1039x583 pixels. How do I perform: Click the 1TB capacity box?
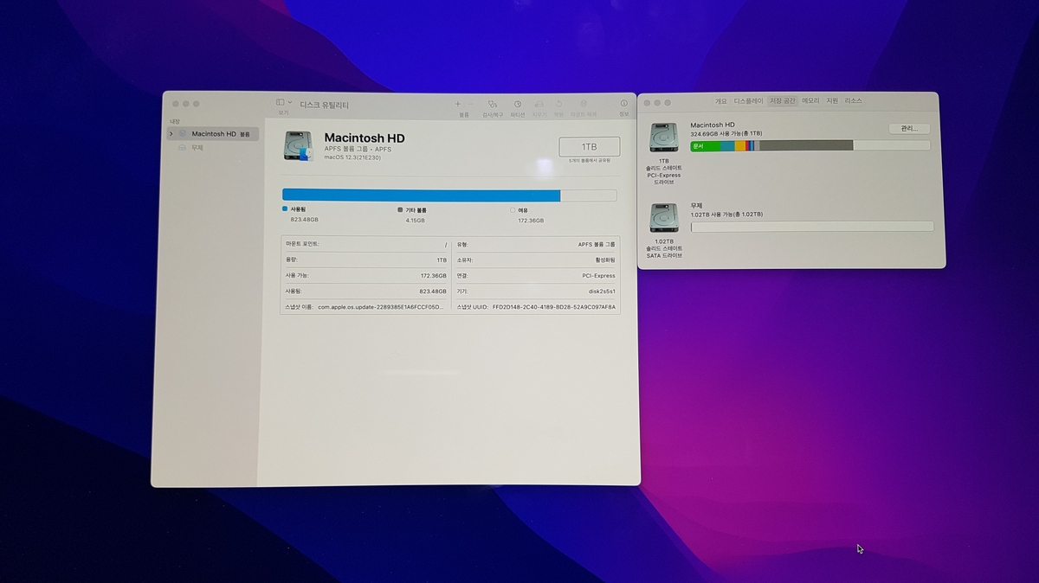(590, 147)
